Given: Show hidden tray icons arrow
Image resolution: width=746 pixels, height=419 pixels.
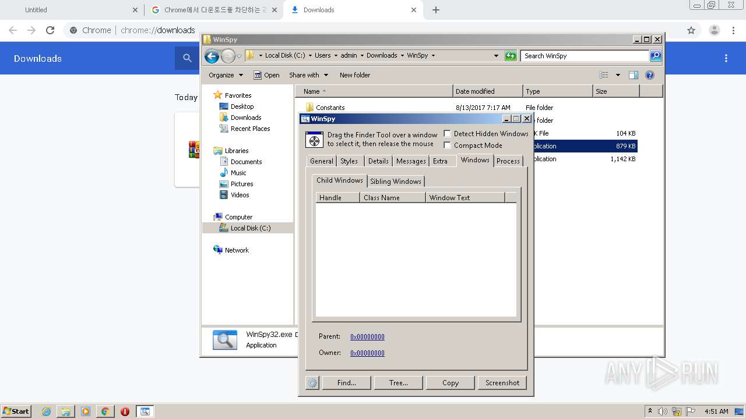Looking at the screenshot, I should click(x=650, y=411).
